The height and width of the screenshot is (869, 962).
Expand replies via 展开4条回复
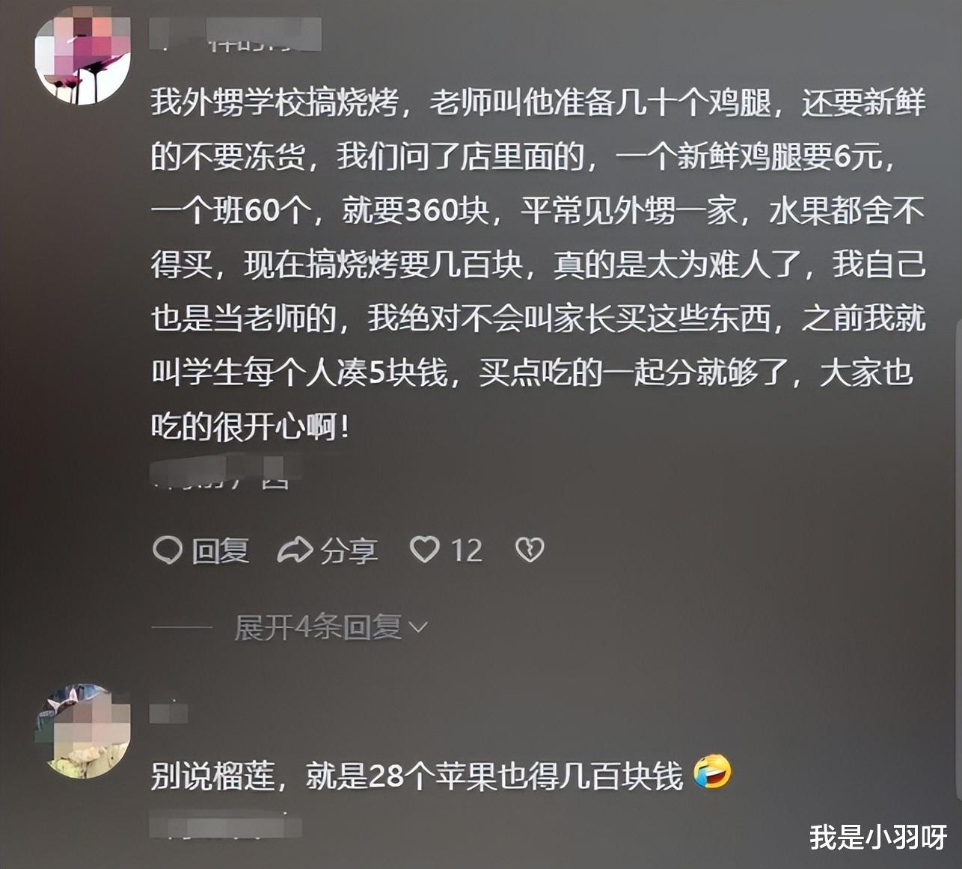[x=331, y=627]
